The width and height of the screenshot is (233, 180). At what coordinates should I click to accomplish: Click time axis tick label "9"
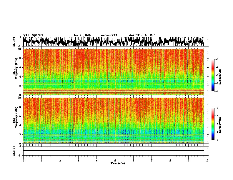188,161
